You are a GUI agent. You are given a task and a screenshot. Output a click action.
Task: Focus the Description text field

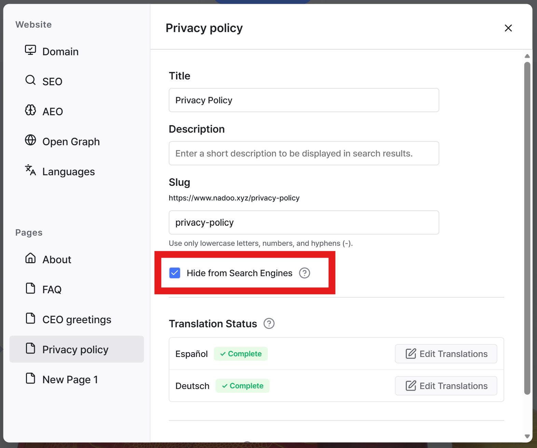[304, 153]
